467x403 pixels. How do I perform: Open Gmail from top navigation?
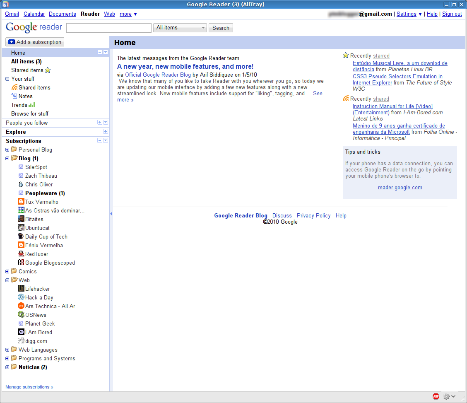pyautogui.click(x=12, y=14)
